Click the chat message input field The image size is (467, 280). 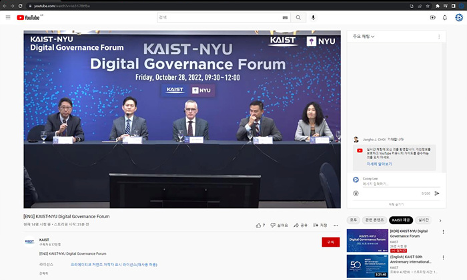(401, 184)
